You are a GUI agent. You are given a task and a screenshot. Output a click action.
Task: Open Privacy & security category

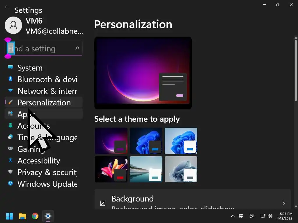click(x=44, y=172)
